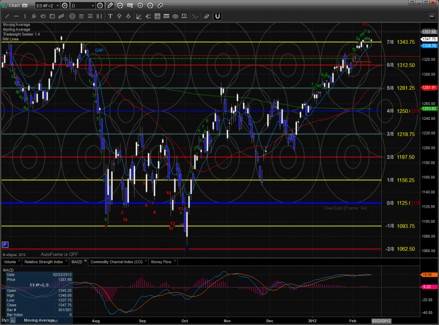This screenshot has width=439, height=325.
Task: Select the speed fan lines tool
Action: [148, 16]
